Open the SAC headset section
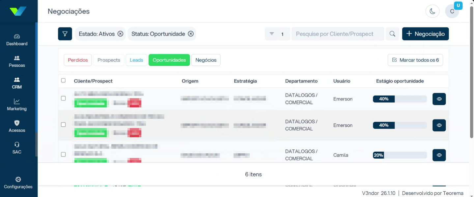Viewport: 474px width, 197px height. 17,148
